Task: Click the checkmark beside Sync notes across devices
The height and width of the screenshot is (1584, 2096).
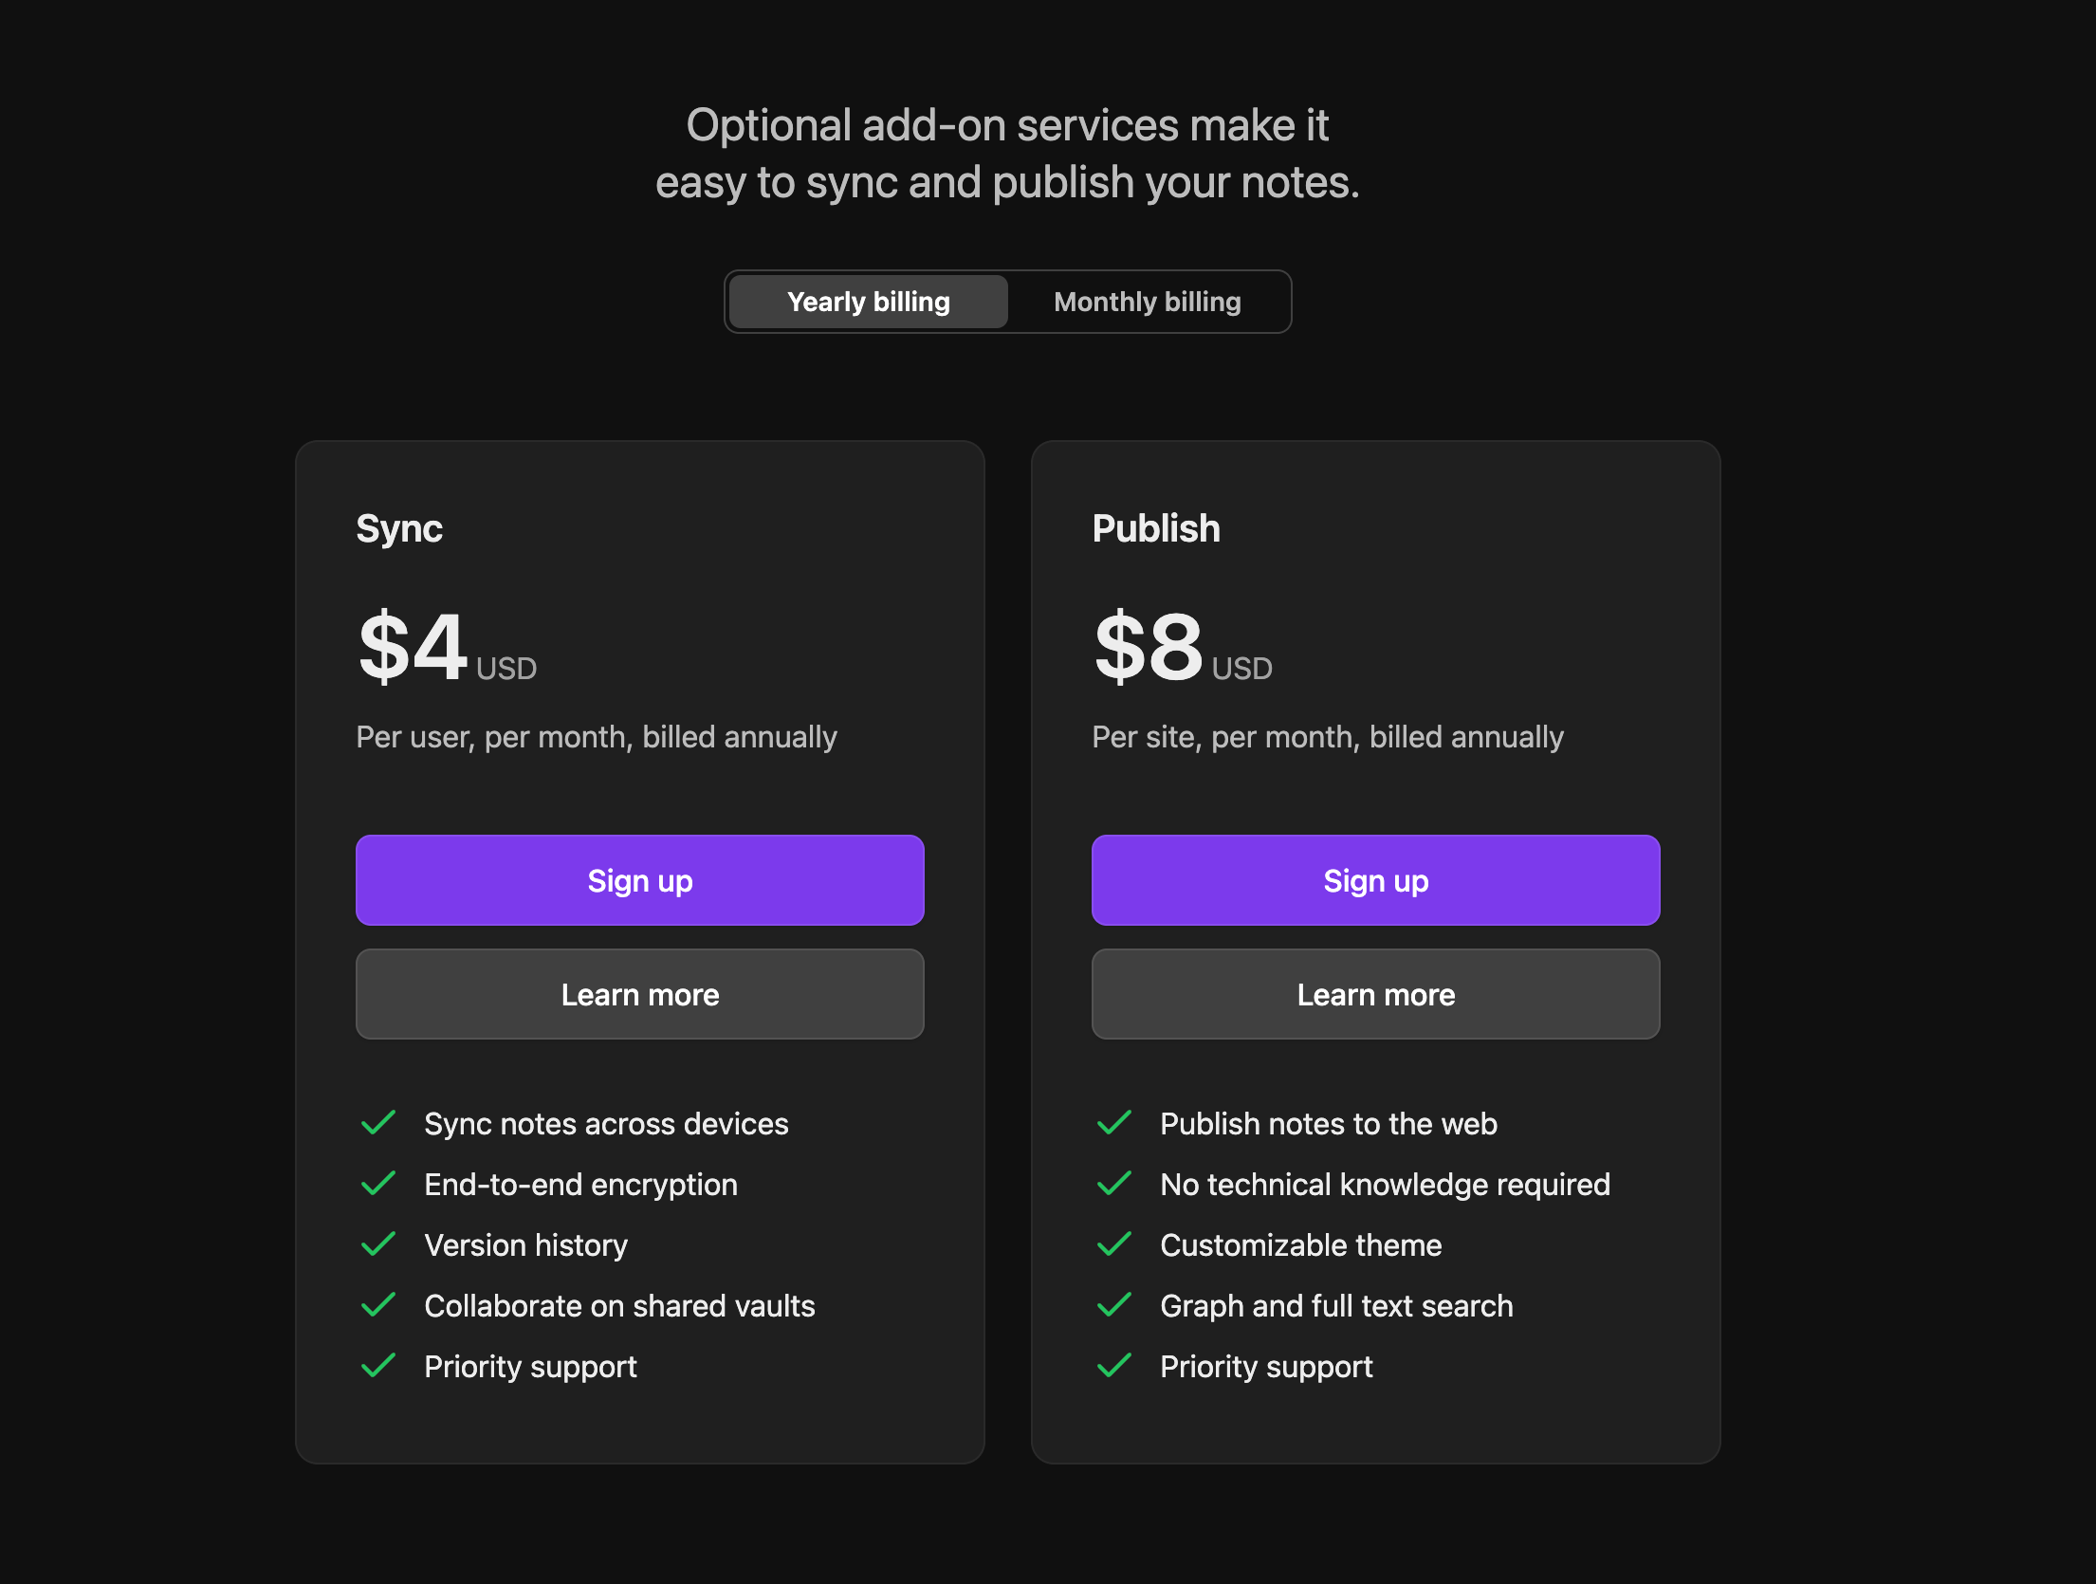Action: (x=378, y=1123)
